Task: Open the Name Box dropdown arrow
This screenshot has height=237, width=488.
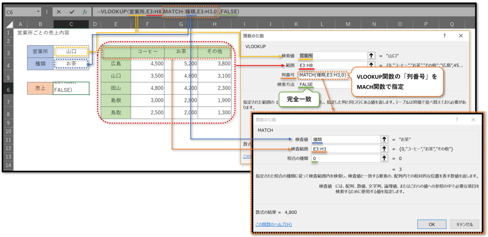Action: [38, 12]
